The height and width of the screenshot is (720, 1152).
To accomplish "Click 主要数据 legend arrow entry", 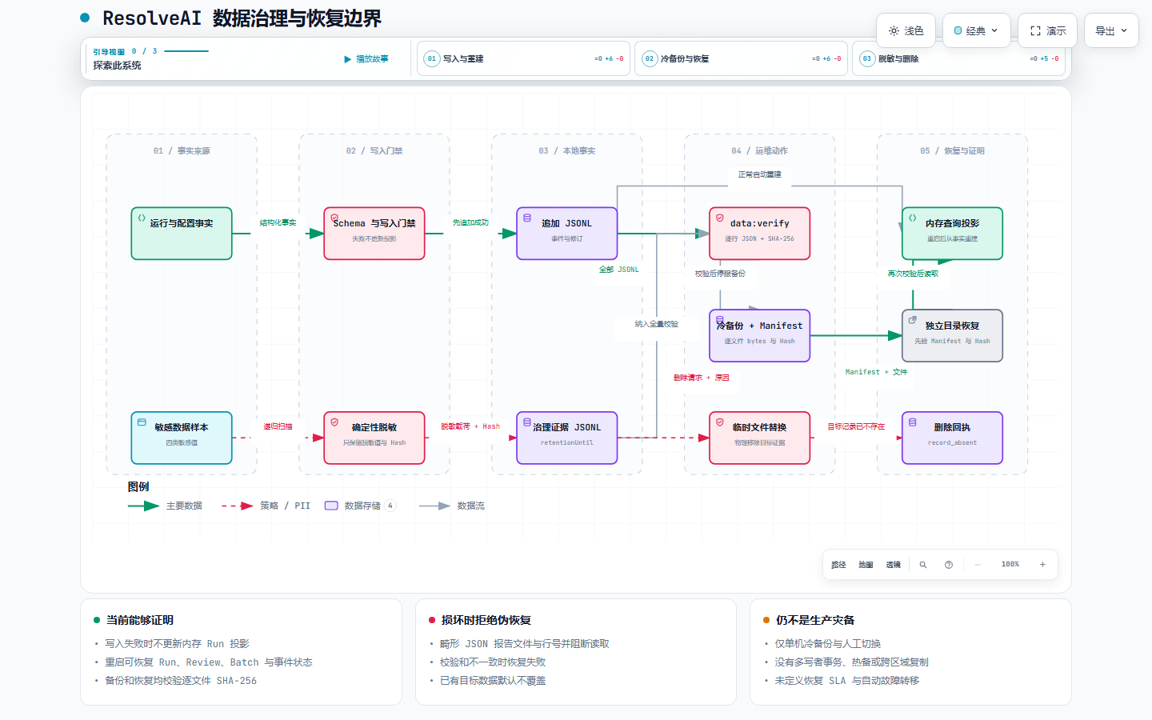I will (165, 506).
